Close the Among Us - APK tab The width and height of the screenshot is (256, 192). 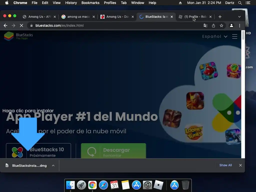click(55, 17)
